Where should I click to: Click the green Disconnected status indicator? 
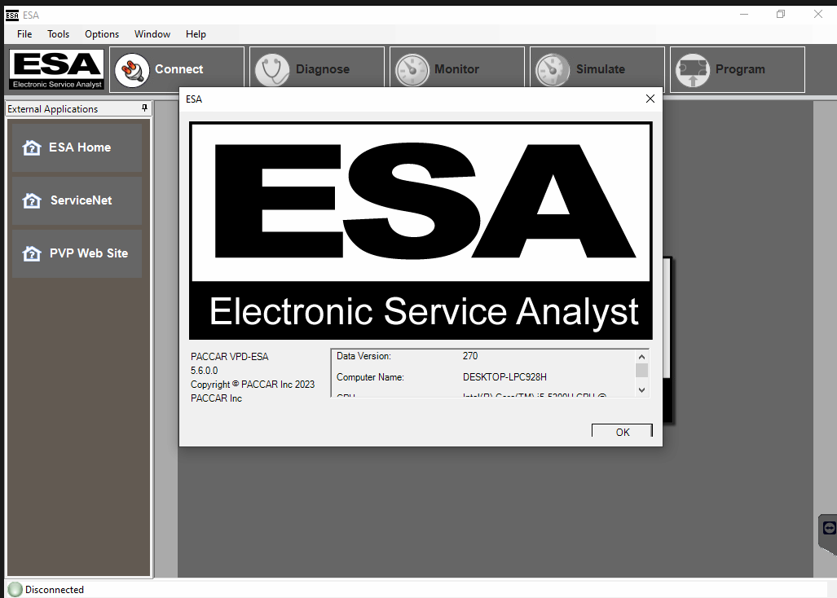pos(15,590)
